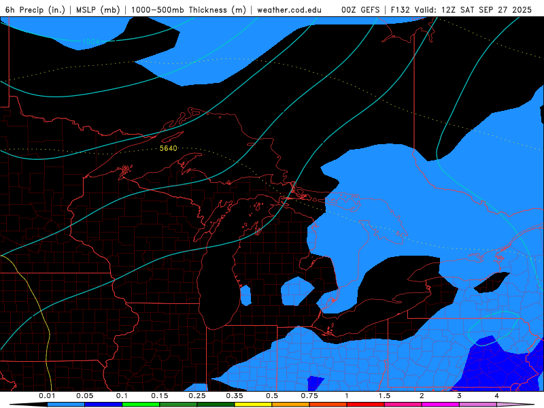Viewport: 544px width, 408px height.
Task: Click the 'MSLP (mb)' header text
Action: click(98, 10)
